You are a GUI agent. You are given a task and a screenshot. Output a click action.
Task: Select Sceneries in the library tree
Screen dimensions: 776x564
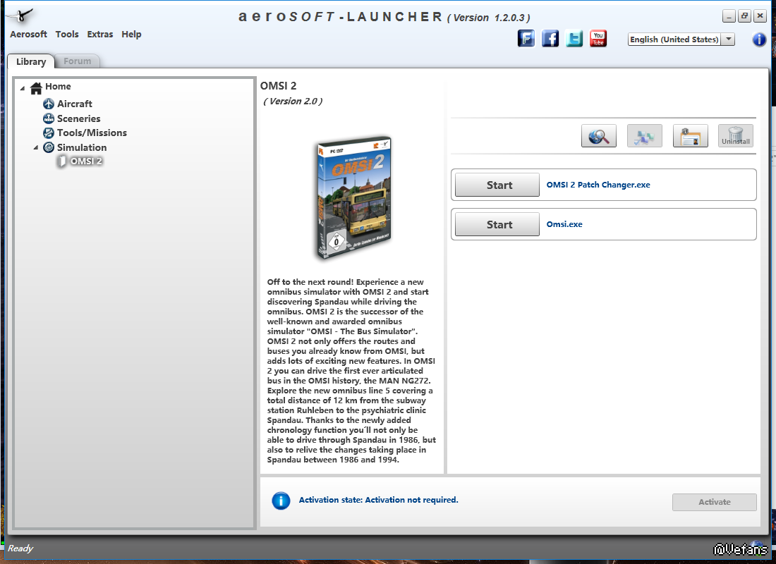(79, 118)
